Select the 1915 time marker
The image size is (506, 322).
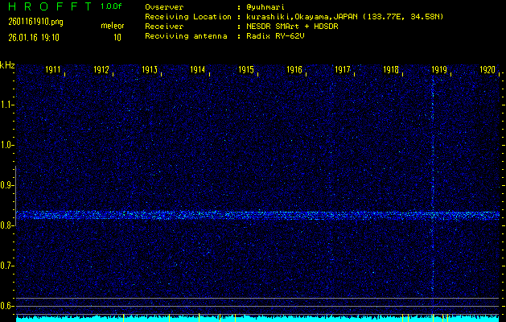coord(246,70)
